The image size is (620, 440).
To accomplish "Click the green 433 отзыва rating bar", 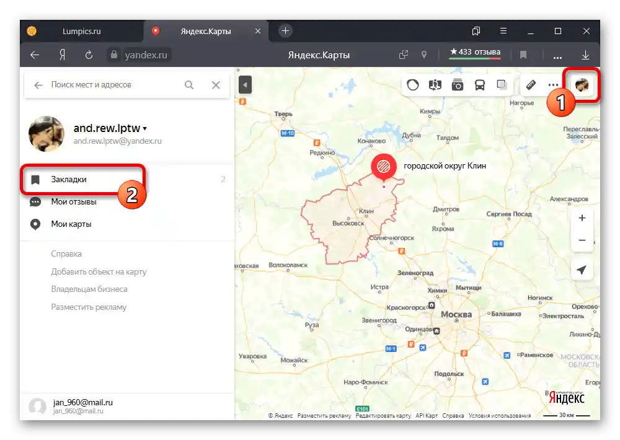I will (474, 55).
